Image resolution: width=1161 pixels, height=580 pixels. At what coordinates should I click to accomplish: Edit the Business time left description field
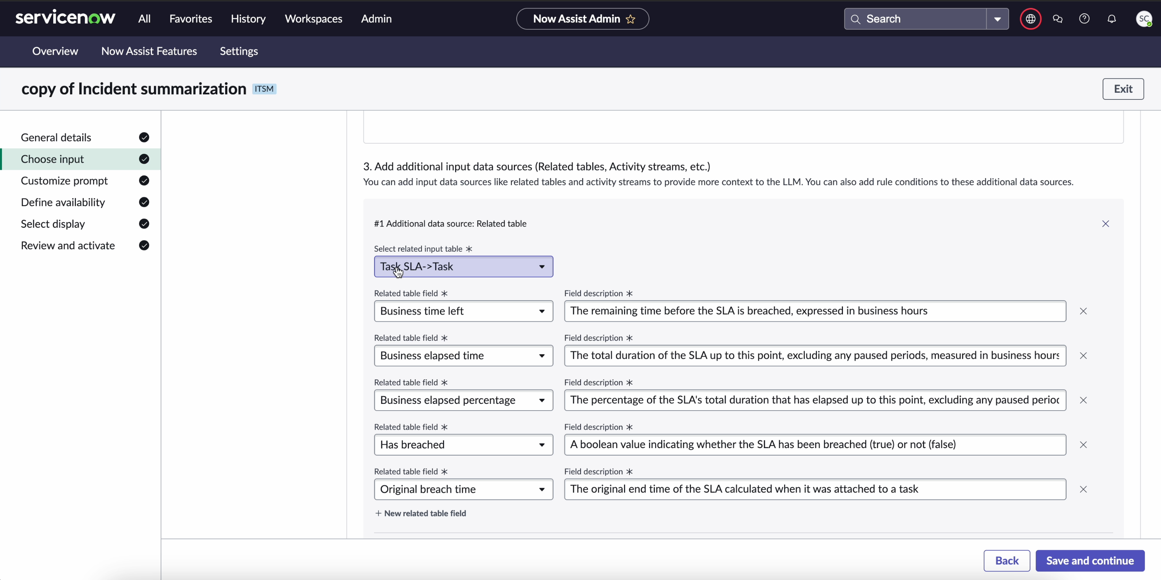815,311
